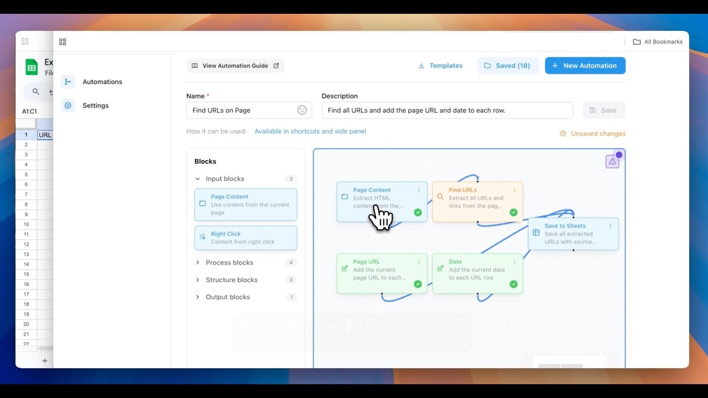Click the New Automation button
The height and width of the screenshot is (398, 708).
585,65
